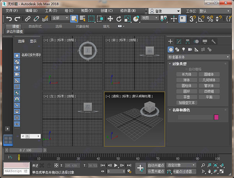Viewport: 234px width, 178px height.
Task: Click the 长方体 box button
Action: coord(186,74)
